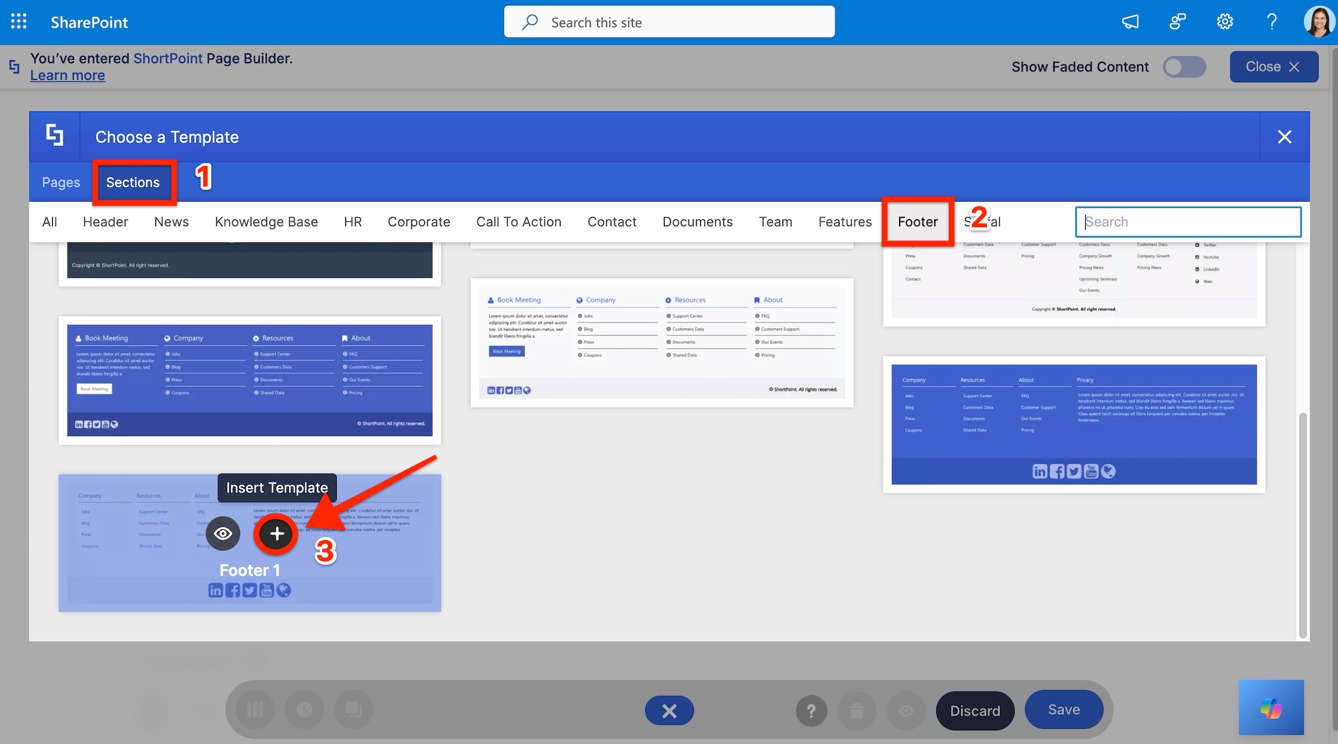The height and width of the screenshot is (744, 1338).
Task: Open the Help question mark icon
Action: (x=1272, y=22)
